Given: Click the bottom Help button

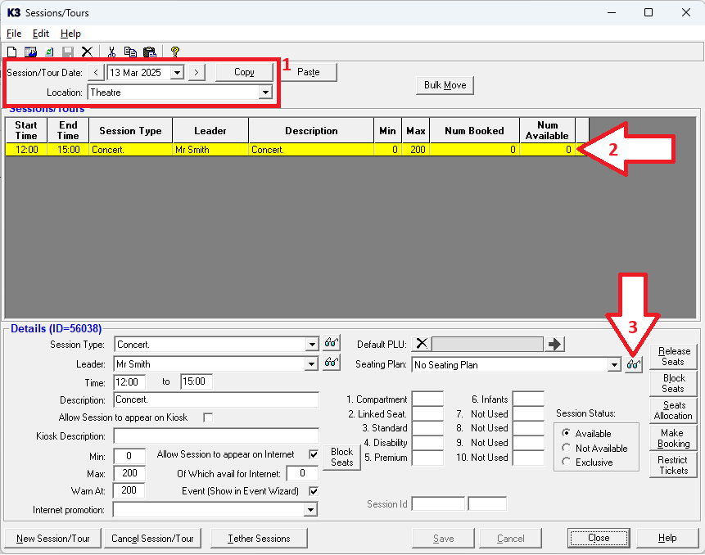Looking at the screenshot, I should click(667, 538).
